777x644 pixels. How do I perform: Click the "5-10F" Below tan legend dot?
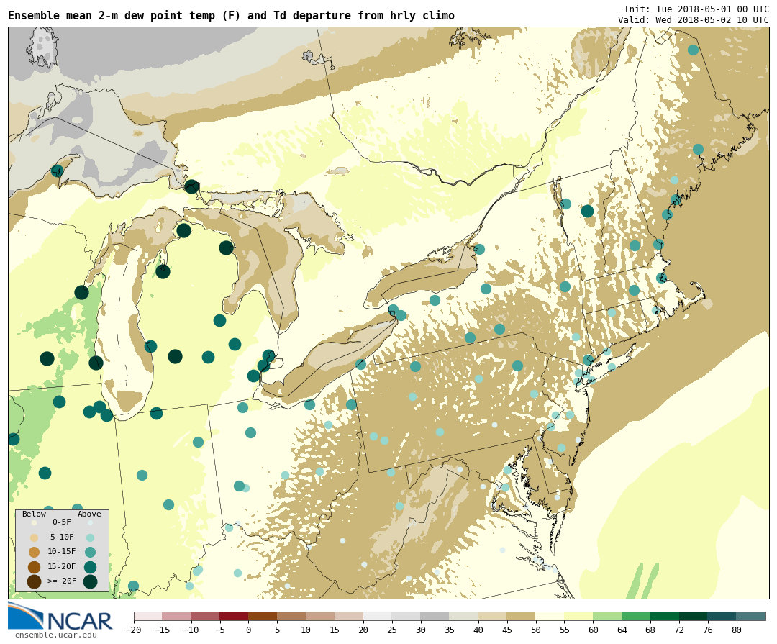(x=34, y=538)
